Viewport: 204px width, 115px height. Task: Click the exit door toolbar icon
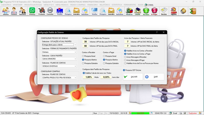coord(193,11)
